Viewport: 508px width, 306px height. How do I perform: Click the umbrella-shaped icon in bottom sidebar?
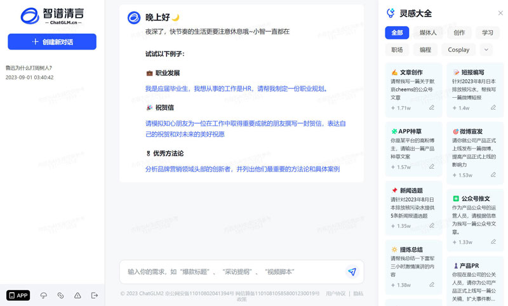coord(44,295)
